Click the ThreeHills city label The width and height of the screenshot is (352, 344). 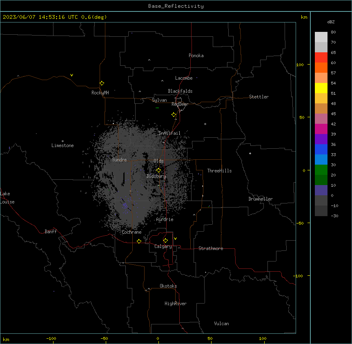[219, 171]
